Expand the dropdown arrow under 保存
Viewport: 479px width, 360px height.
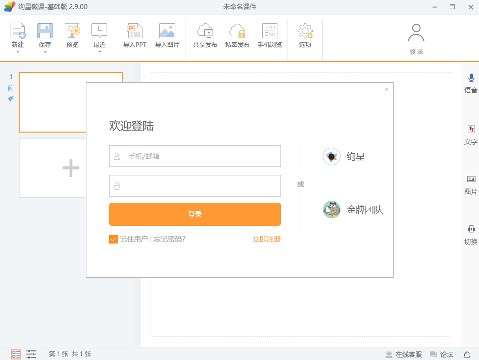pyautogui.click(x=45, y=52)
